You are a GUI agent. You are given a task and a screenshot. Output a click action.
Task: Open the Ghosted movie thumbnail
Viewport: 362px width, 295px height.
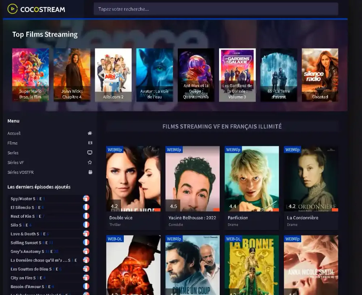[320, 75]
